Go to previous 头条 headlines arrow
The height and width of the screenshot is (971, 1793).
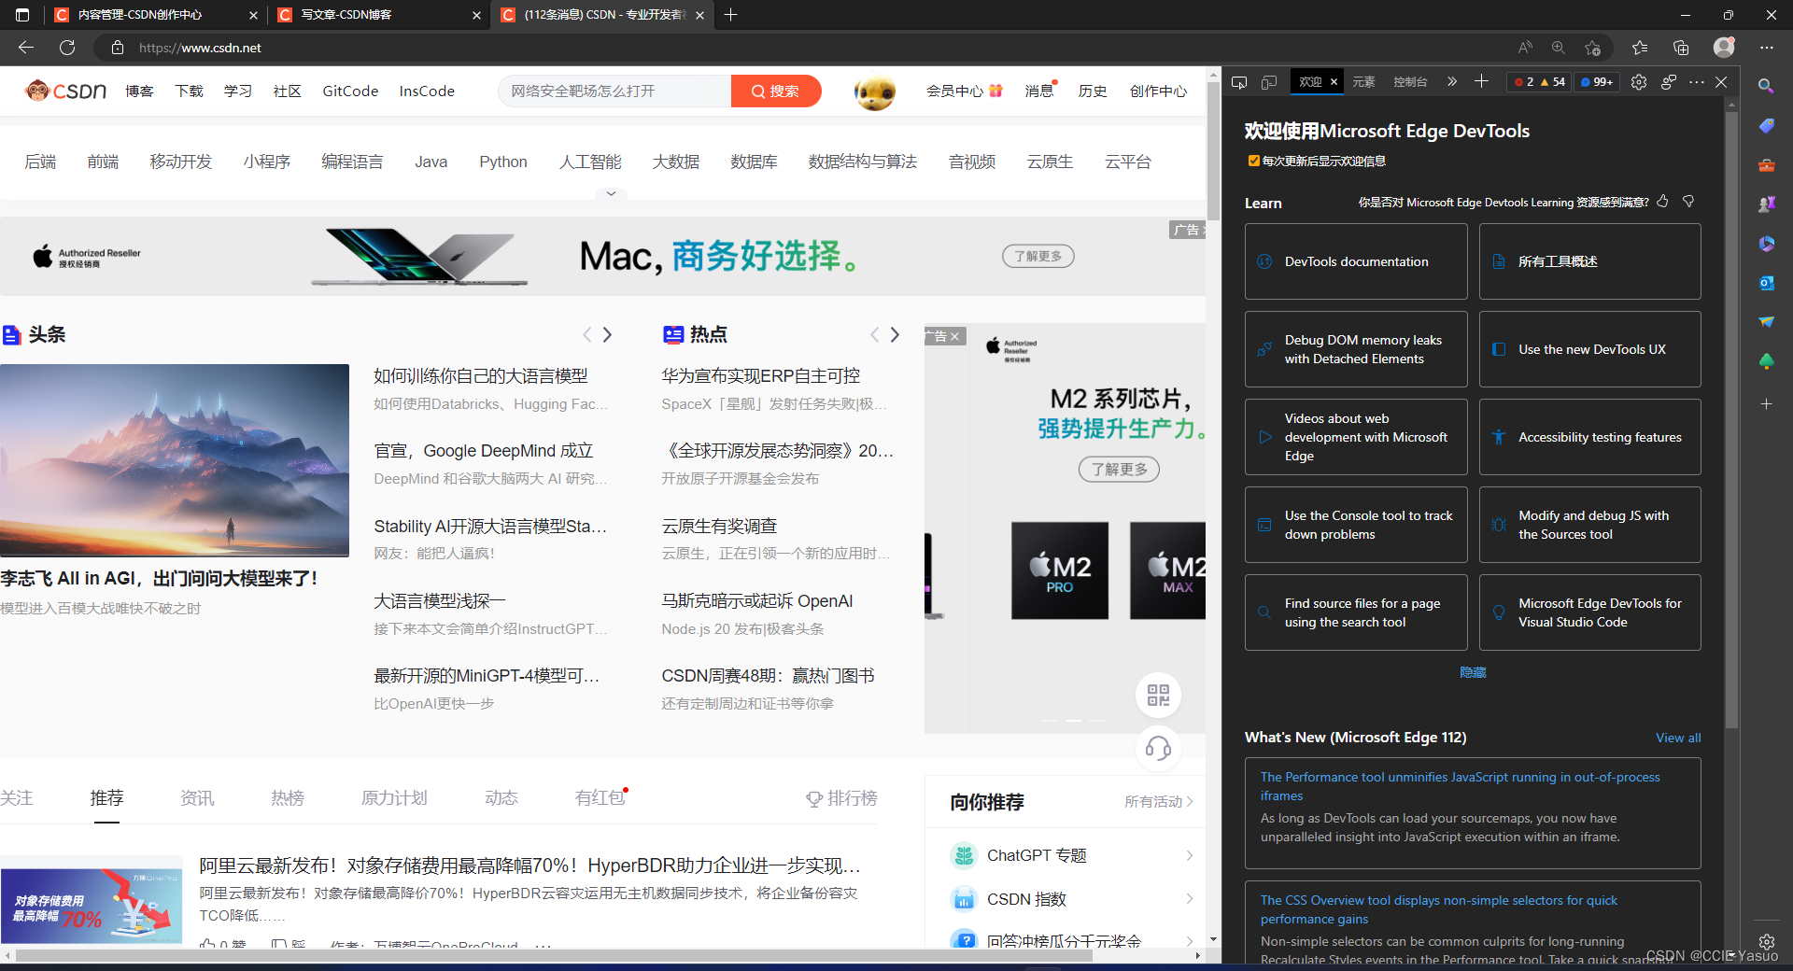[587, 334]
